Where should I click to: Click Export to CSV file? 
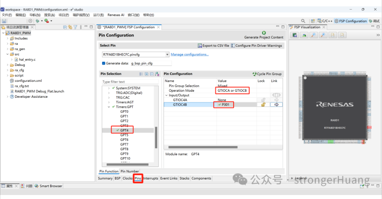(213, 46)
